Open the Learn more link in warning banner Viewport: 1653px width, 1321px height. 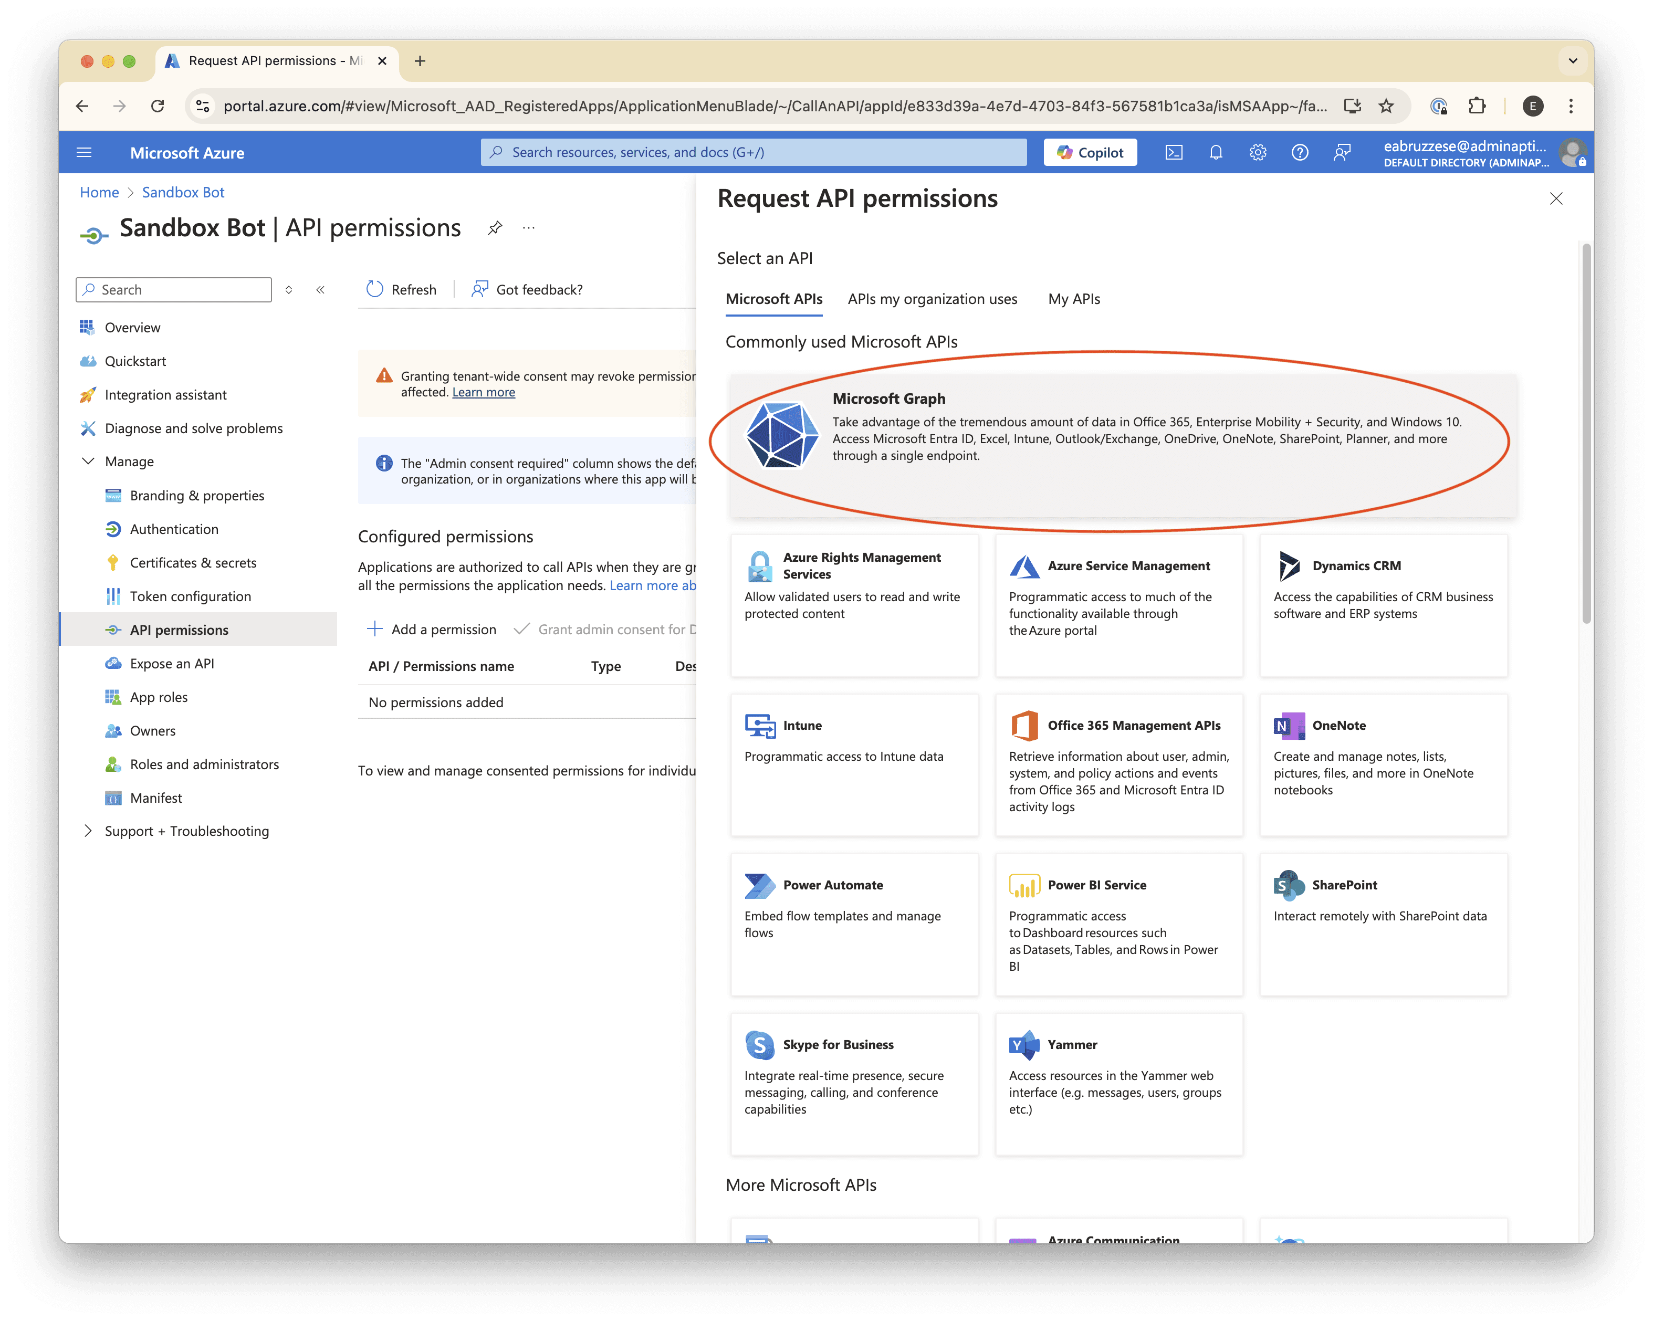pos(483,393)
